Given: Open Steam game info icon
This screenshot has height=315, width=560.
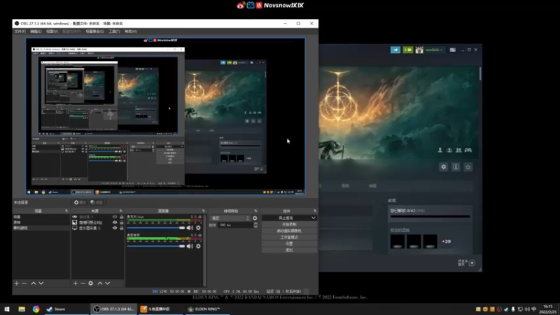Looking at the screenshot, I should [x=456, y=167].
